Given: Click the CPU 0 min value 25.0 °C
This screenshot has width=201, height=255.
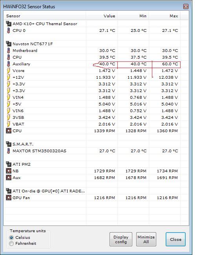Looking at the screenshot, I should pyautogui.click(x=139, y=30).
